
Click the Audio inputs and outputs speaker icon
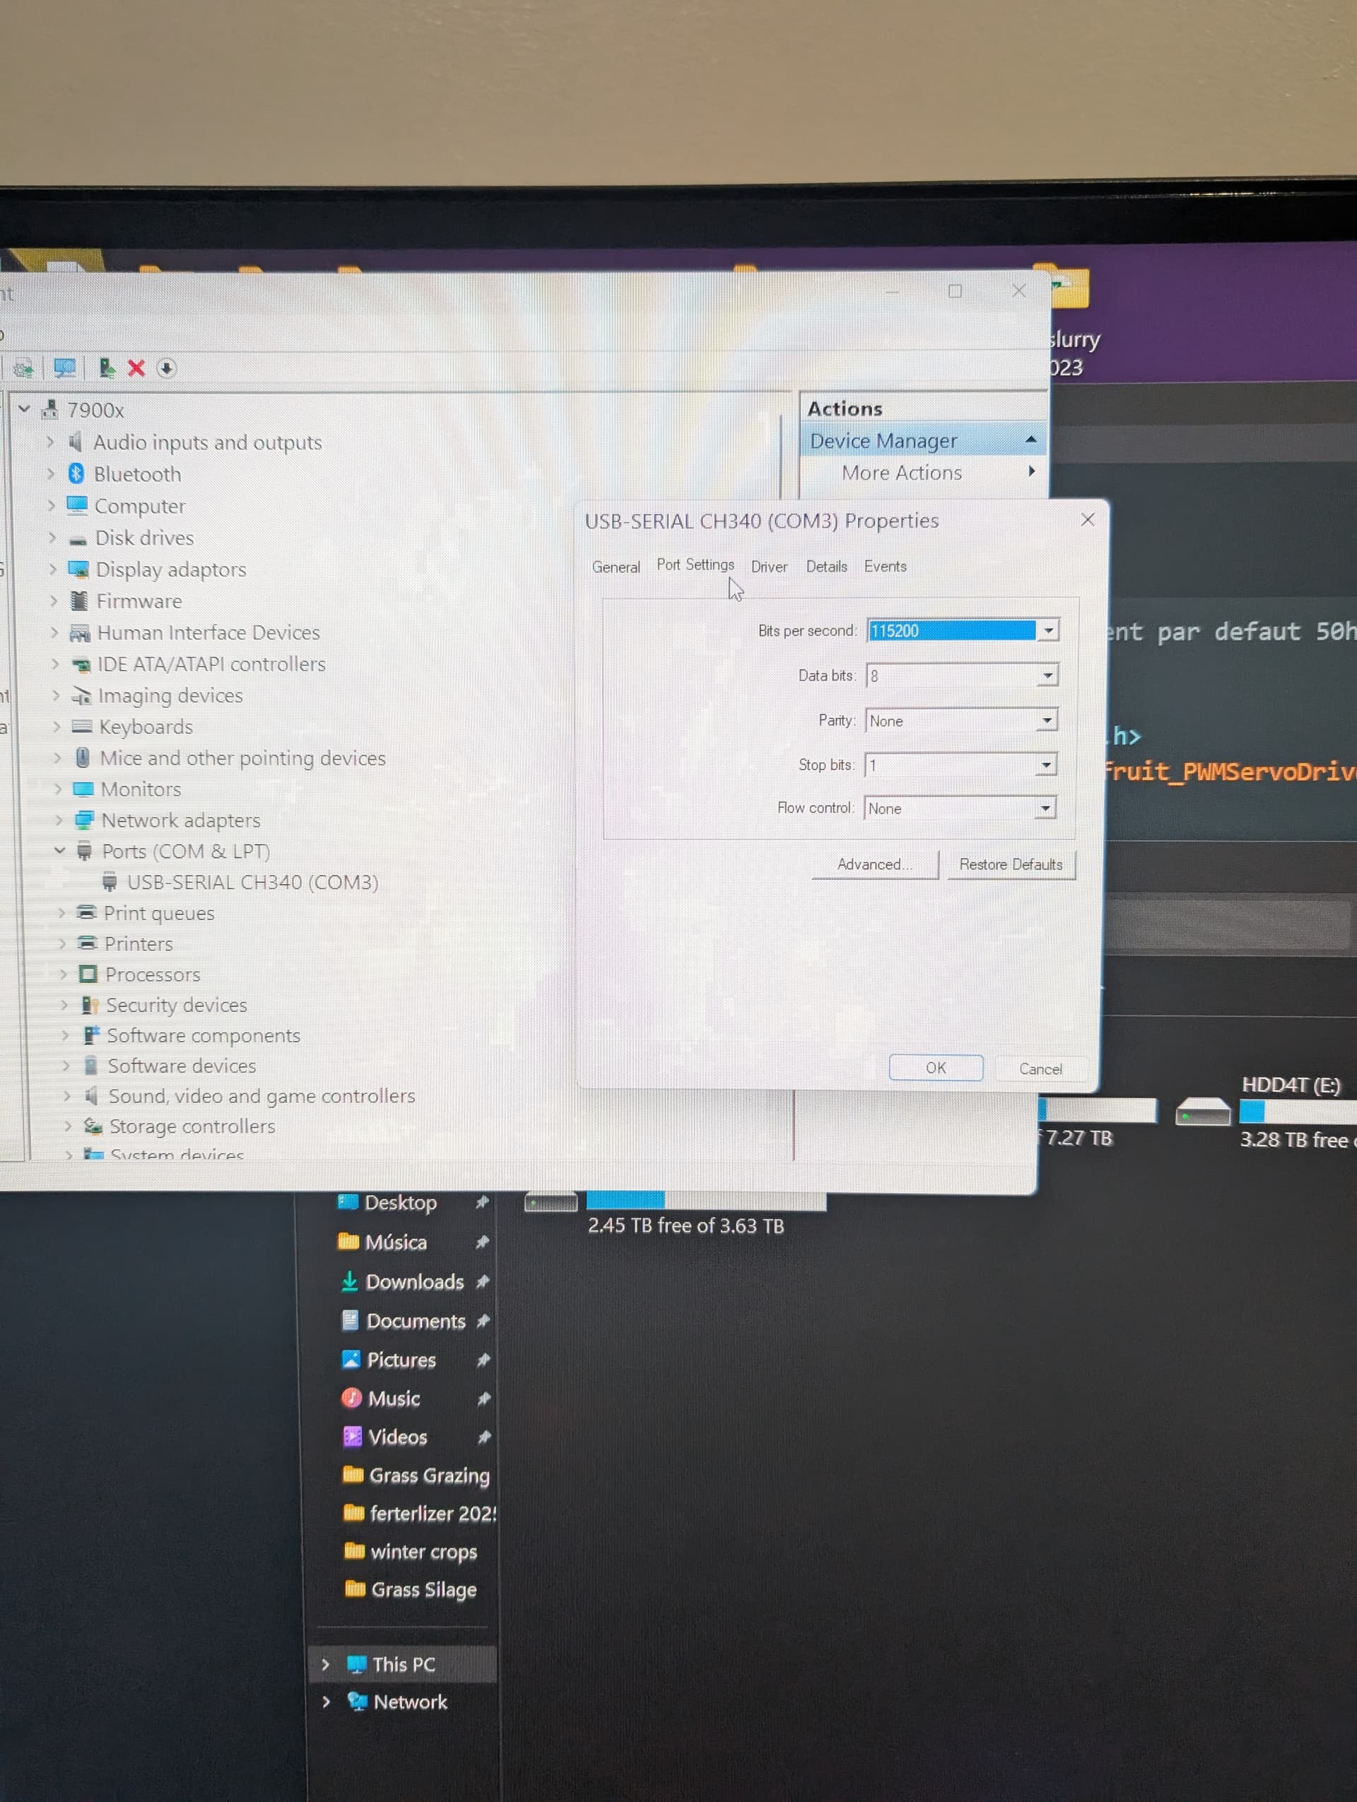point(76,442)
